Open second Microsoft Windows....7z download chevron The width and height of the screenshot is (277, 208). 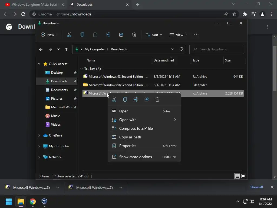[x=121, y=187]
